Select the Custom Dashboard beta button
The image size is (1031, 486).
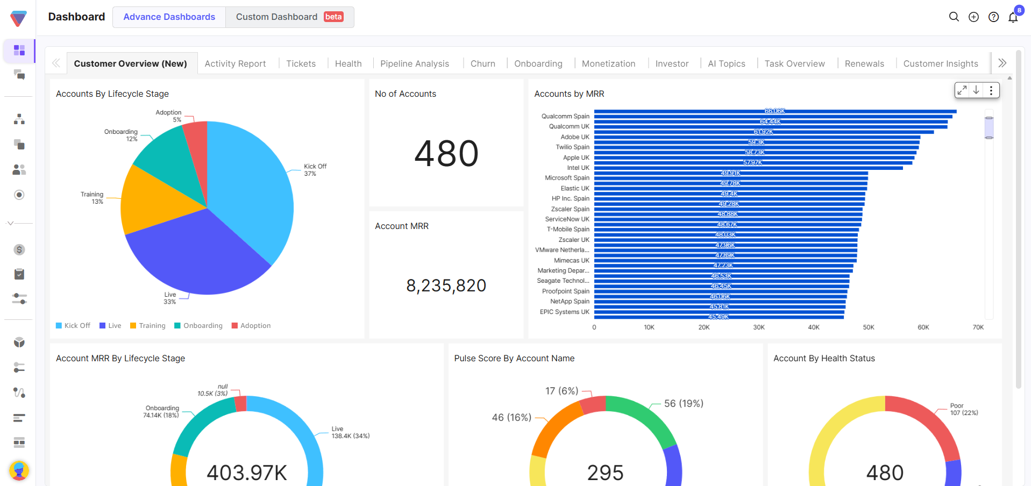289,17
